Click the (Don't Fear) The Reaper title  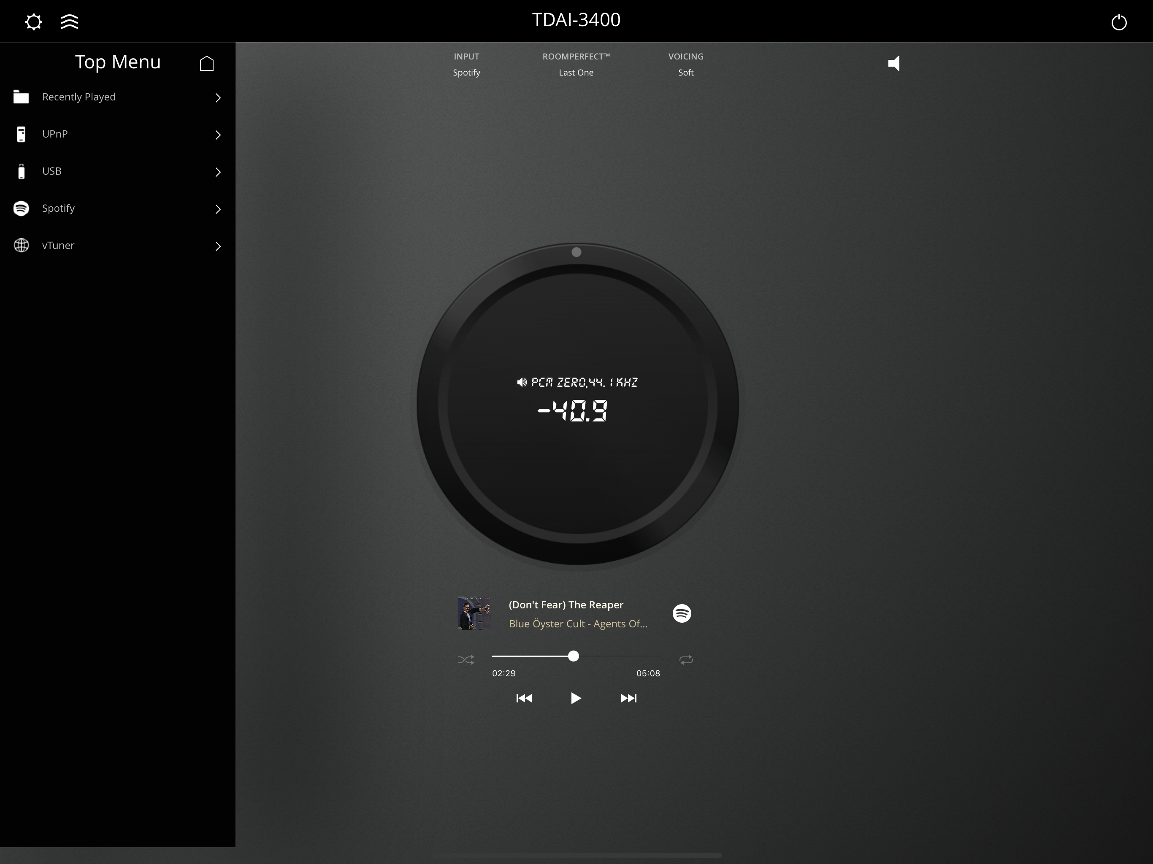coord(566,605)
